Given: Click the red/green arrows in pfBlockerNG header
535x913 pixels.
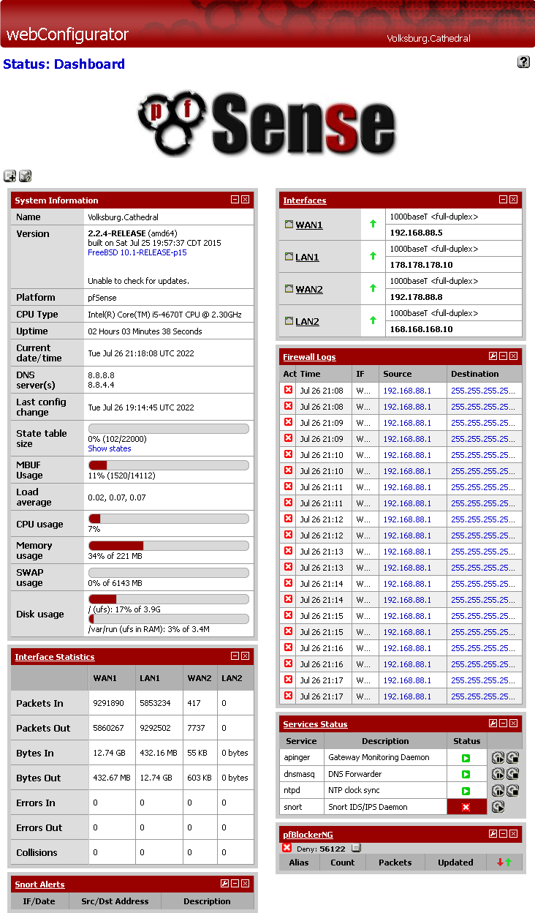Looking at the screenshot, I should pyautogui.click(x=504, y=863).
